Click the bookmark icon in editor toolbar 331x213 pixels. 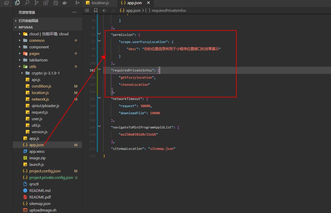coord(96,10)
